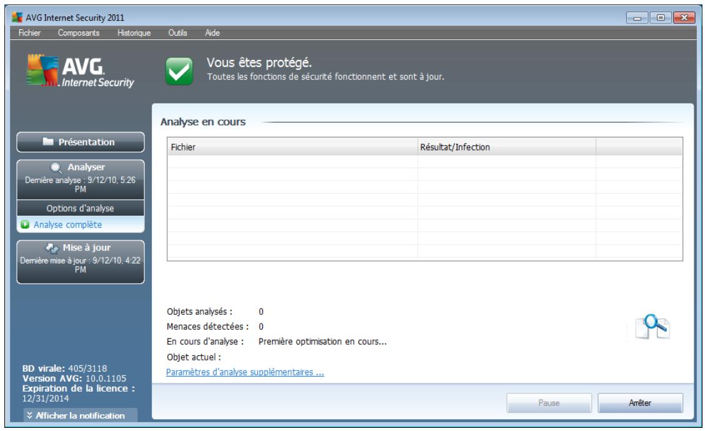
Task: Click the Pause button
Action: (549, 403)
